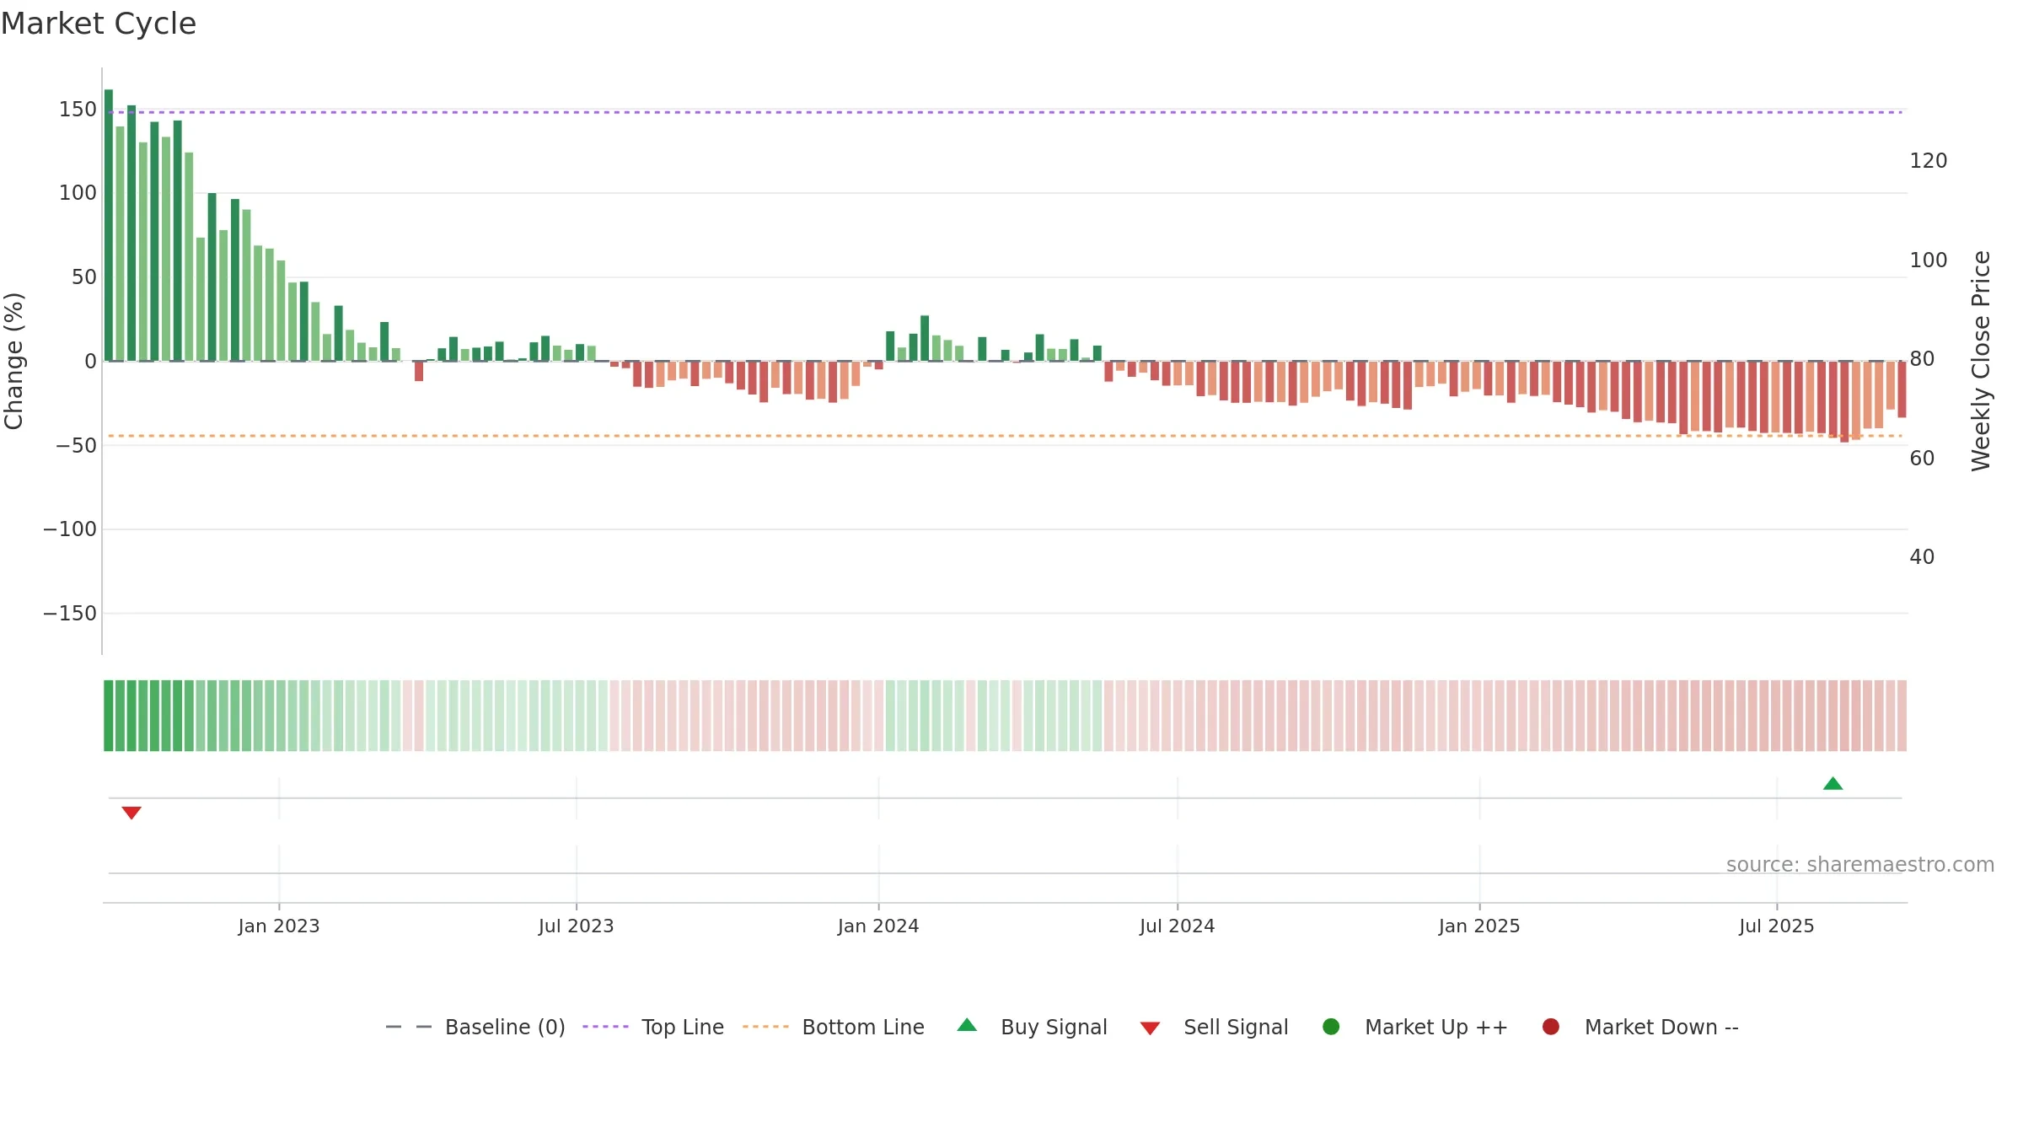Click the Jan 2025 x-axis label
Viewport: 2023px width, 1138px height.
point(1479,926)
